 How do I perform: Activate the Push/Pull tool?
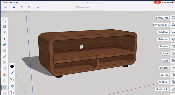click(x=4, y=75)
